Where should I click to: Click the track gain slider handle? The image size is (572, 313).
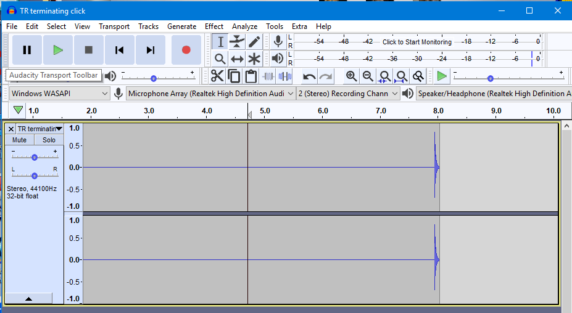[35, 157]
